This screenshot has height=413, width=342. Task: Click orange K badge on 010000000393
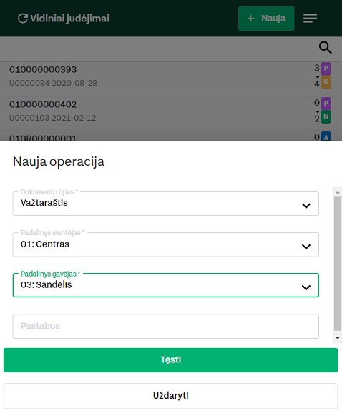pyautogui.click(x=326, y=82)
